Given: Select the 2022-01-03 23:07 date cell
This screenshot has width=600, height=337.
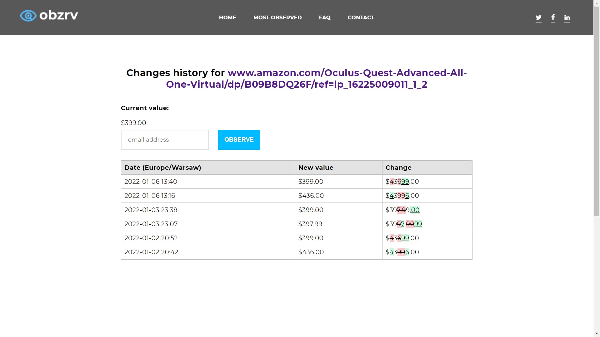Looking at the screenshot, I should 208,224.
